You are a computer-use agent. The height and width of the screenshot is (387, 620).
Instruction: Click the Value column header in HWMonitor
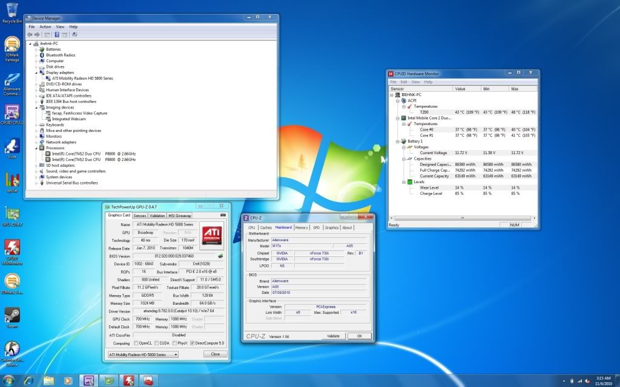tap(467, 89)
